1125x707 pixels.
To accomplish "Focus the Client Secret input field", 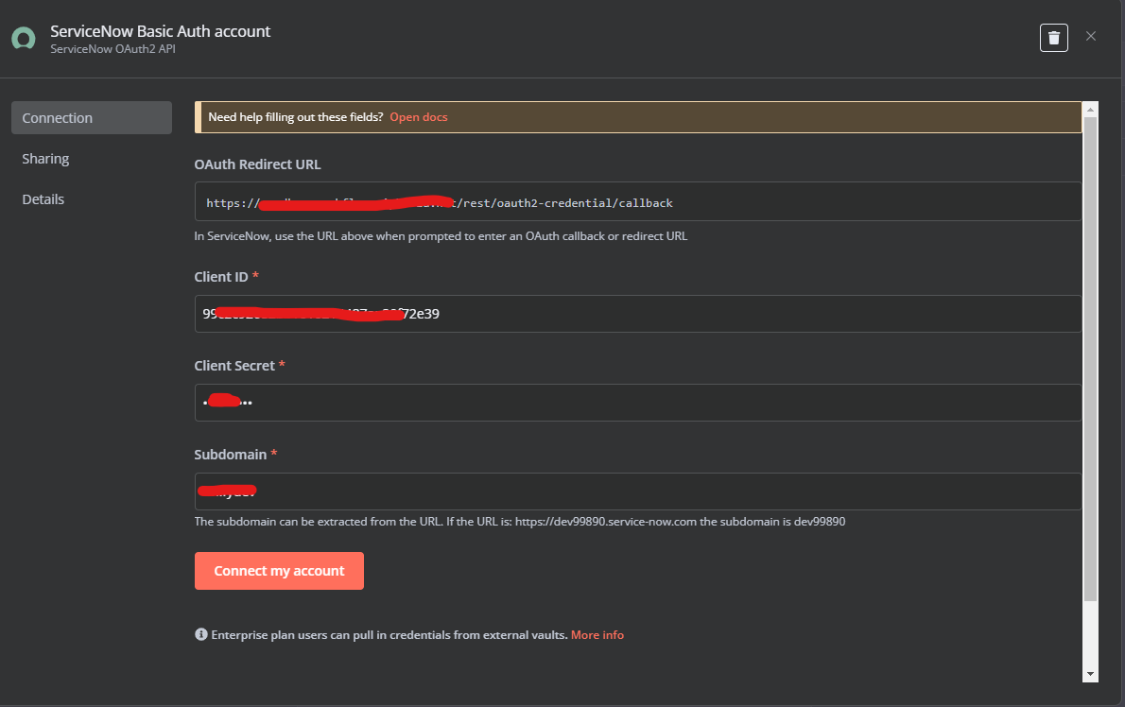I will (638, 403).
